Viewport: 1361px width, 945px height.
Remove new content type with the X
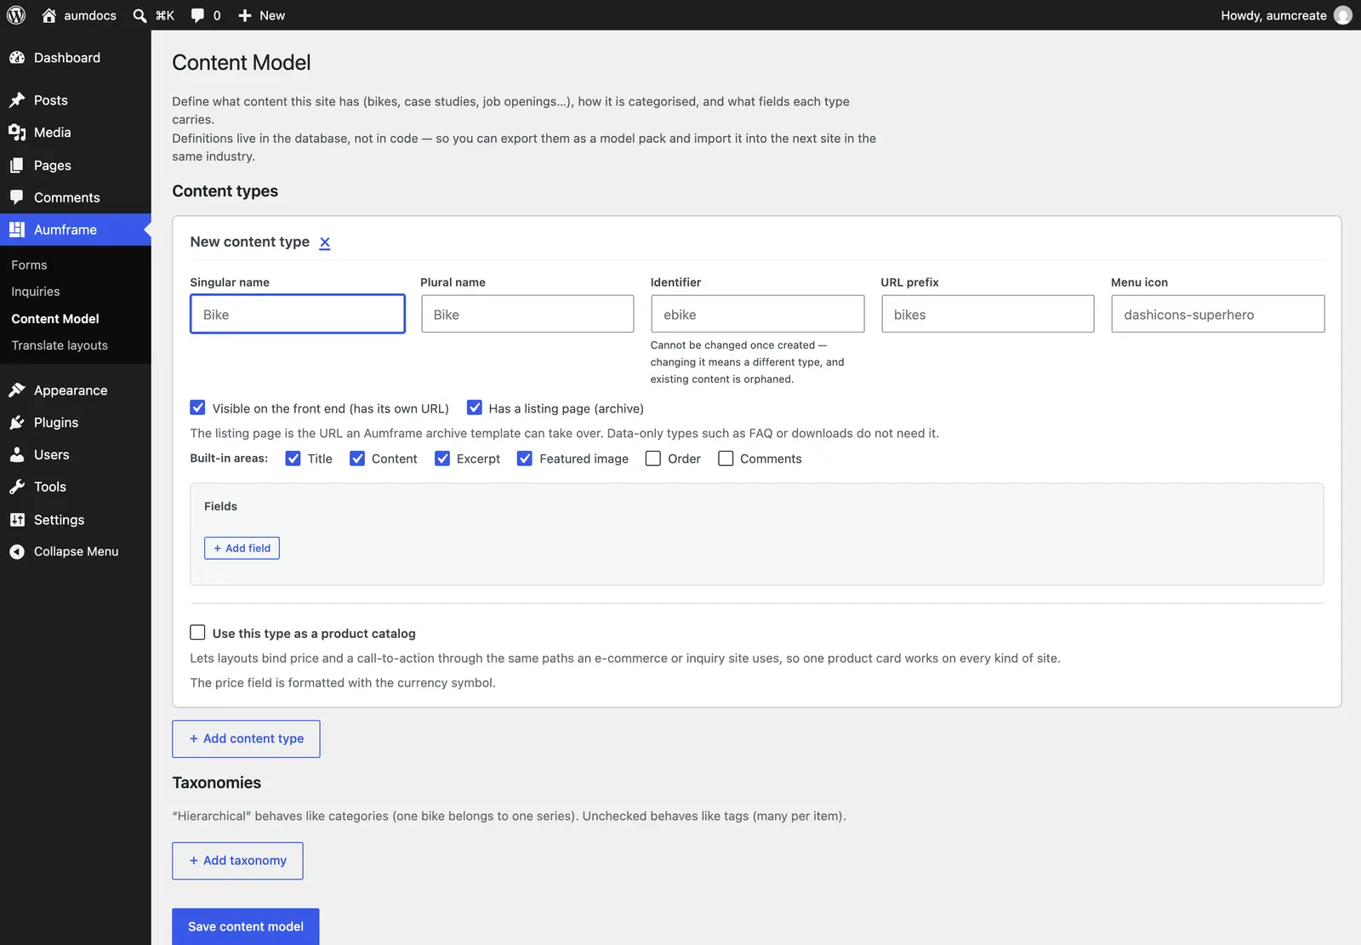324,242
